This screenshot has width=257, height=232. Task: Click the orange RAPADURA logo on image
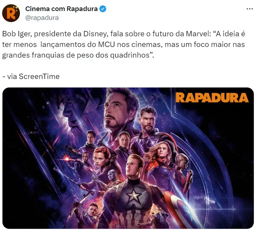[212, 97]
